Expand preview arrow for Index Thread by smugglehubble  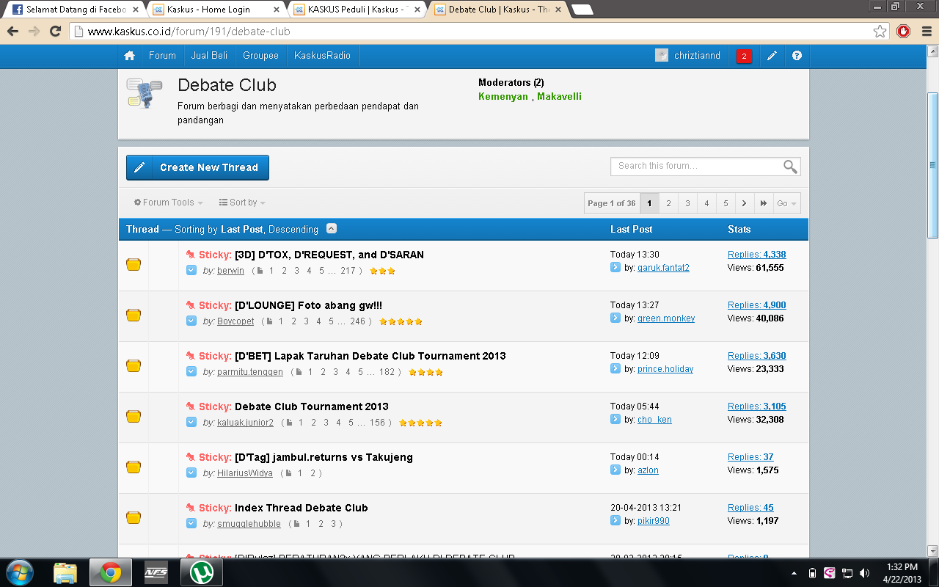191,524
